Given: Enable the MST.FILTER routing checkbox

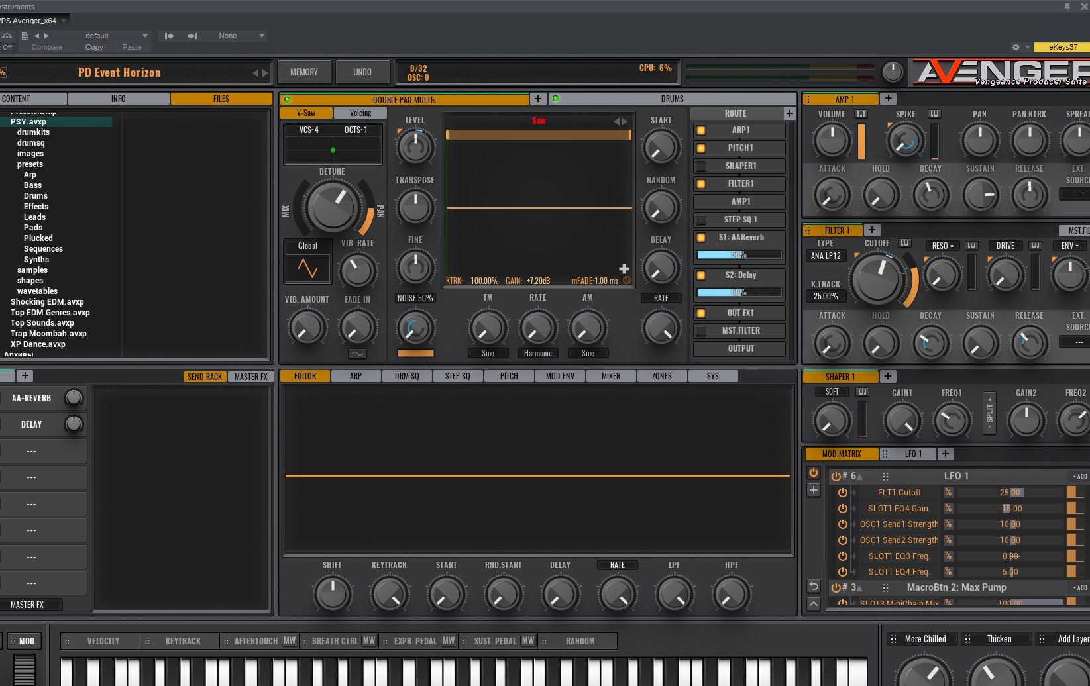Looking at the screenshot, I should (701, 331).
